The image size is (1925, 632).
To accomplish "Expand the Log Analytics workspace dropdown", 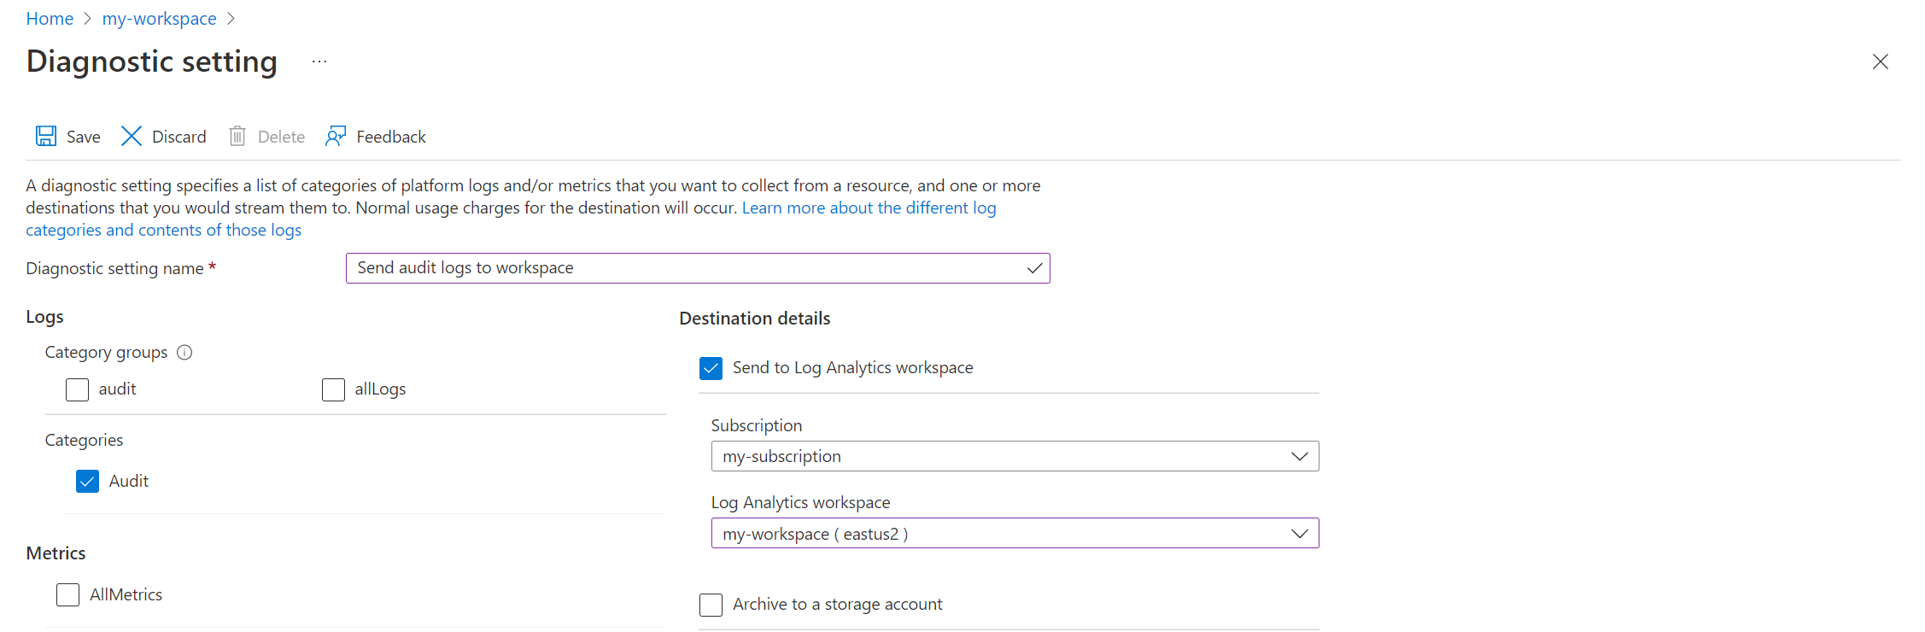I will (1015, 534).
